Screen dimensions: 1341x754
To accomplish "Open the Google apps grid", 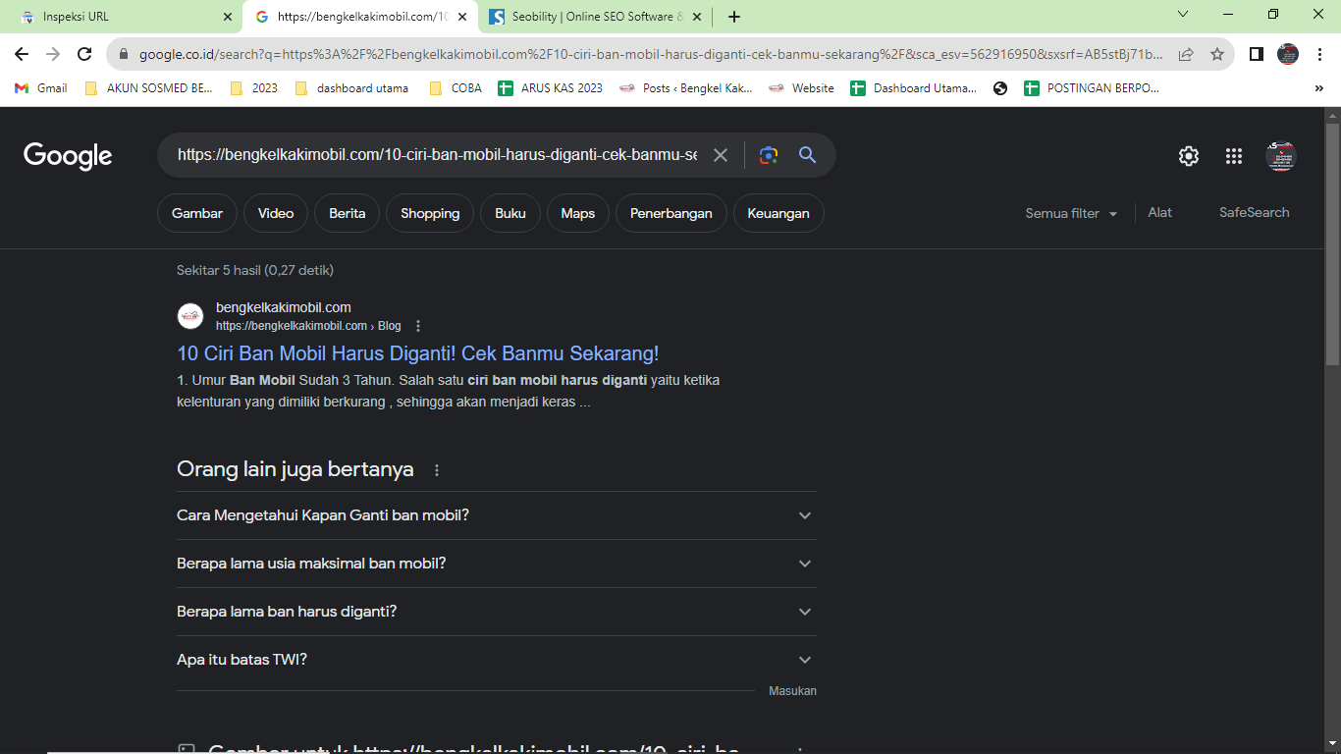I will coord(1234,156).
